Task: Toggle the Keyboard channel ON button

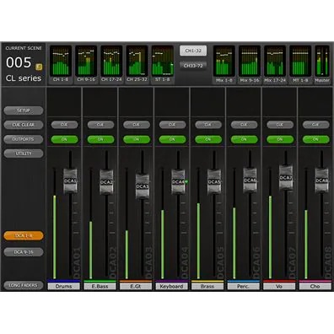Action: (172, 139)
